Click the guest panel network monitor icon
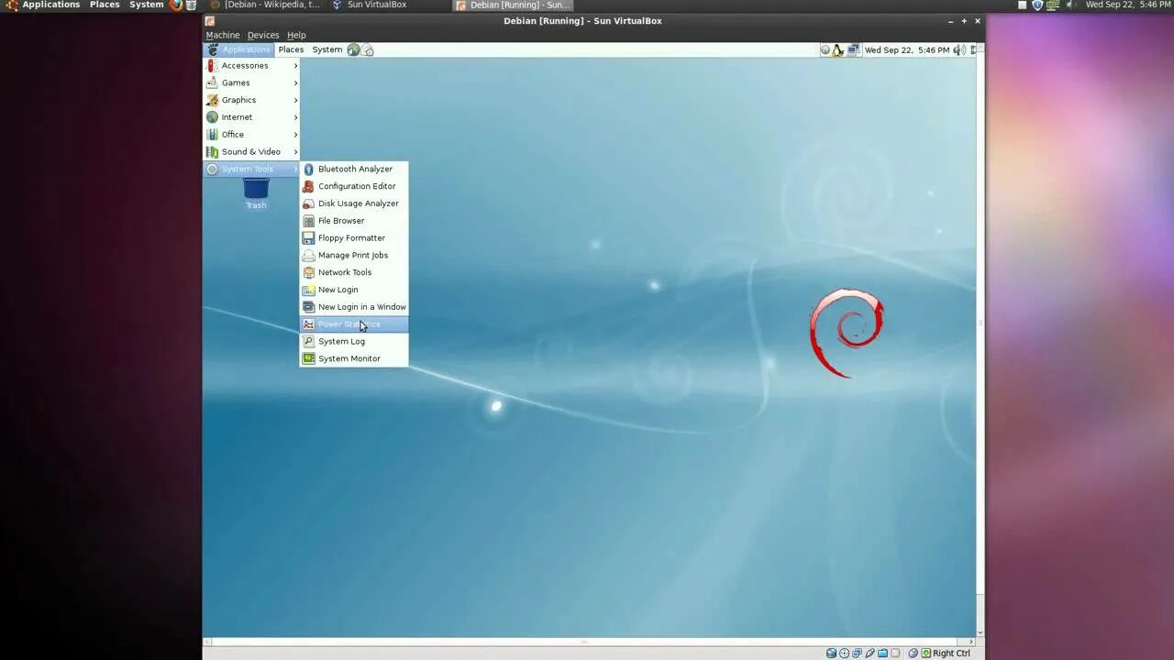1174x660 pixels. 853,49
